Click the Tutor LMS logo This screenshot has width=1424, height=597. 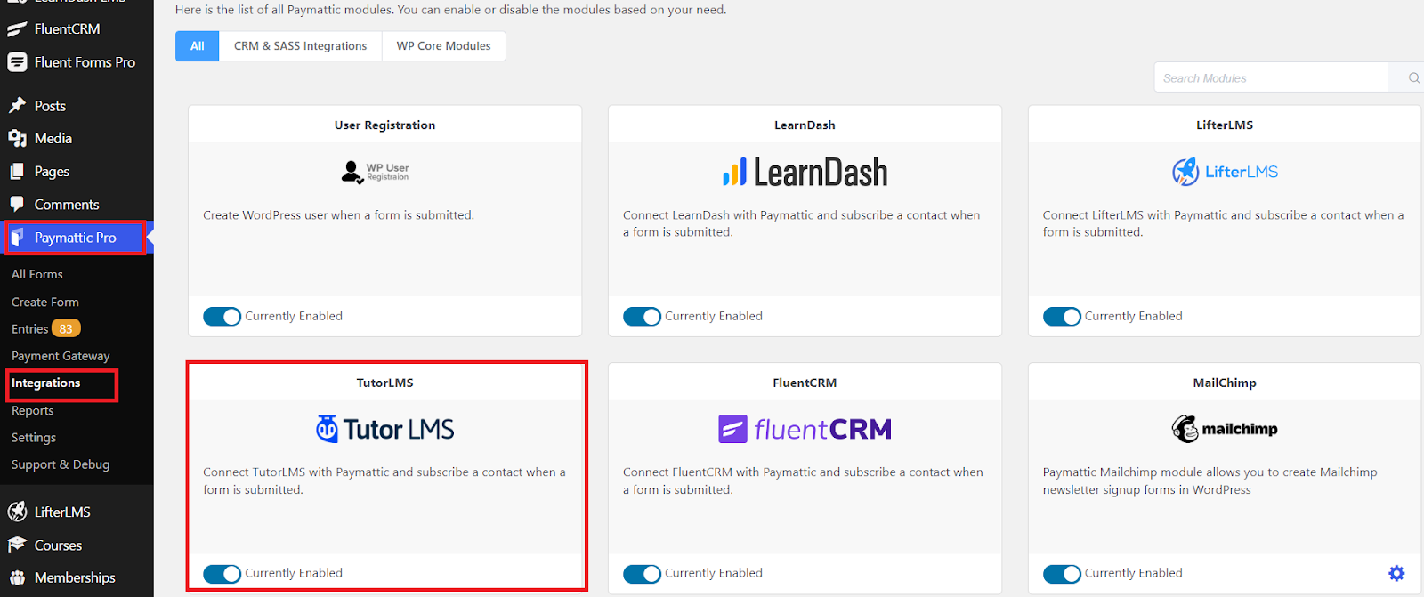384,429
